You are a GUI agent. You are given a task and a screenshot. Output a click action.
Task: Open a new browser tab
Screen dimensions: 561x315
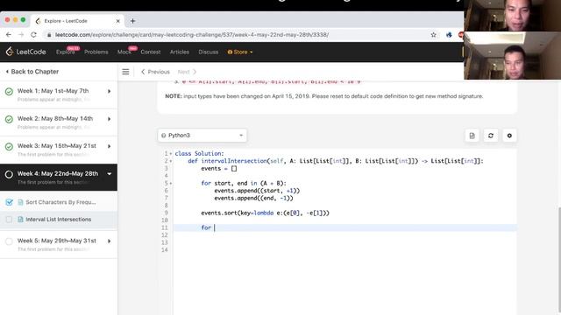tap(132, 21)
